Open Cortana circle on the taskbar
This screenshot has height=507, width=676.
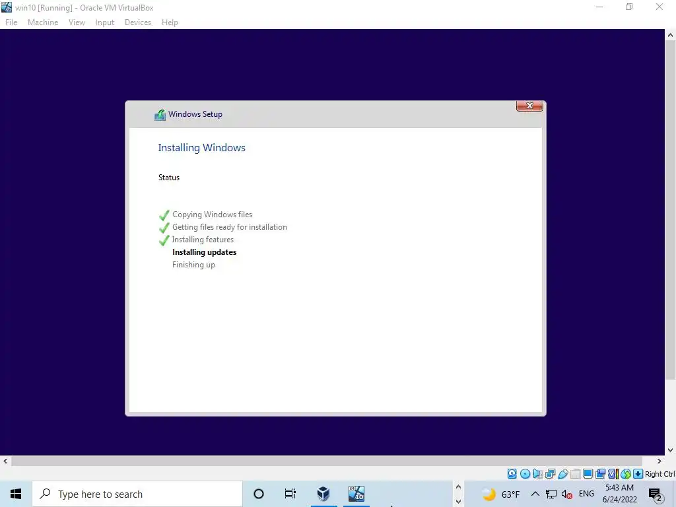(x=259, y=494)
